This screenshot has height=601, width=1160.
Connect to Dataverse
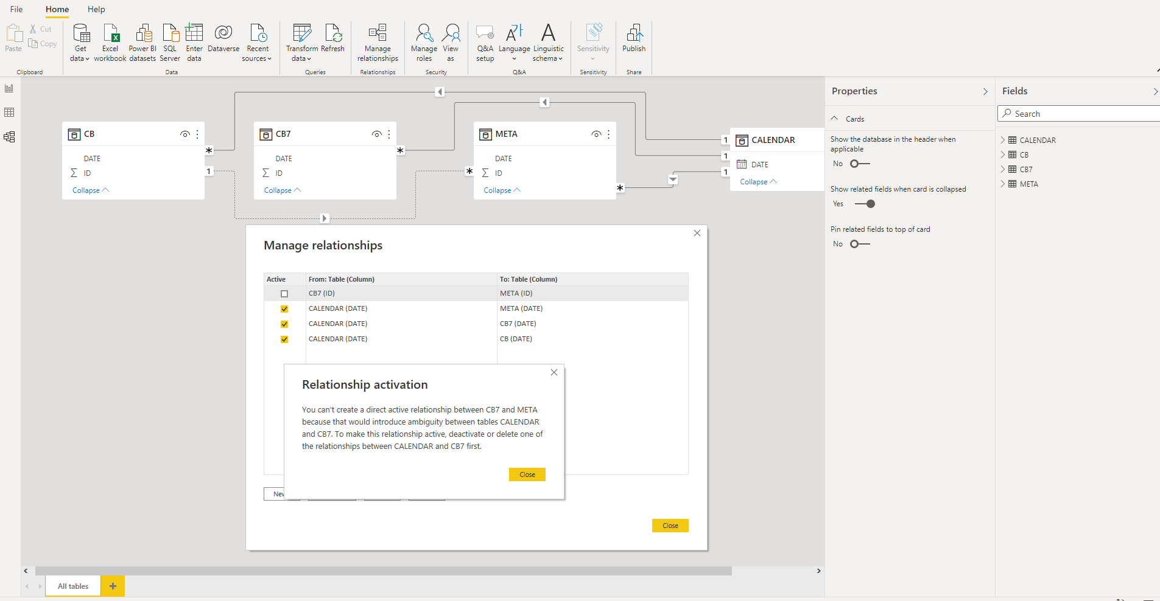click(223, 38)
